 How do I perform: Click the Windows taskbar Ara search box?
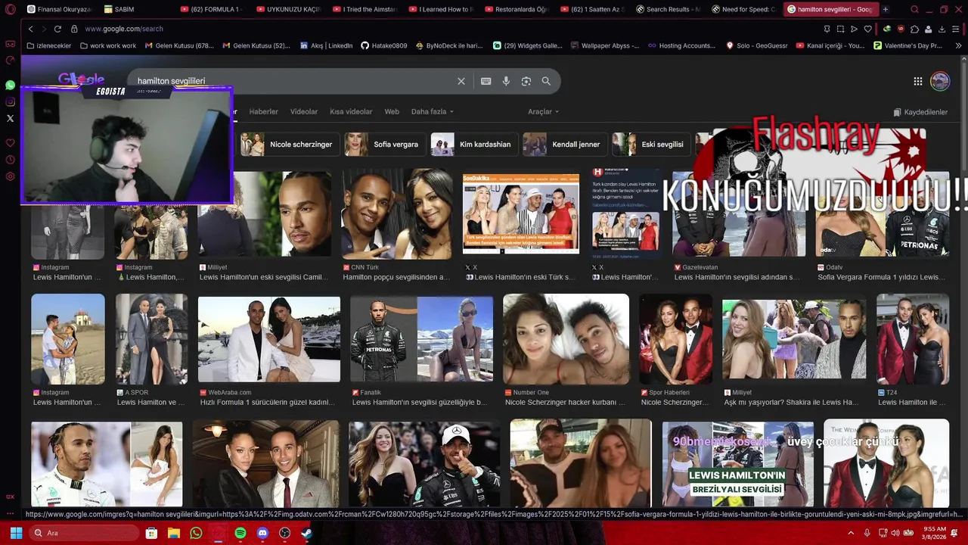point(85,533)
